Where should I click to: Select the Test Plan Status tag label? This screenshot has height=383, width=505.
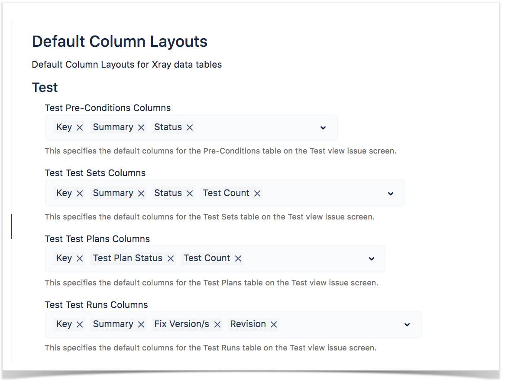(x=128, y=258)
